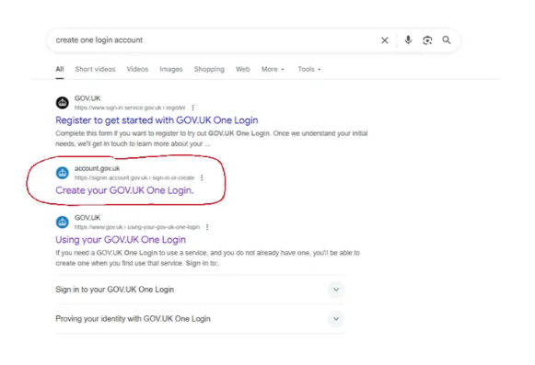Switch to the Videos tab
Viewport: 535px width, 365px height.
(137, 69)
